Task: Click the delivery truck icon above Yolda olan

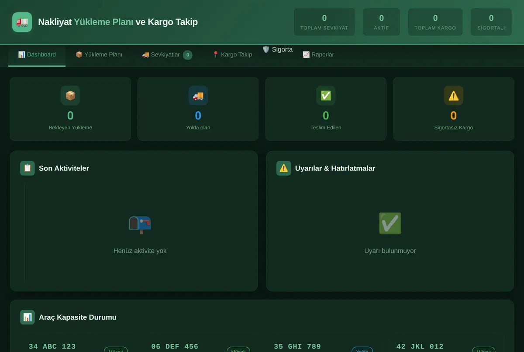Action: click(x=198, y=95)
